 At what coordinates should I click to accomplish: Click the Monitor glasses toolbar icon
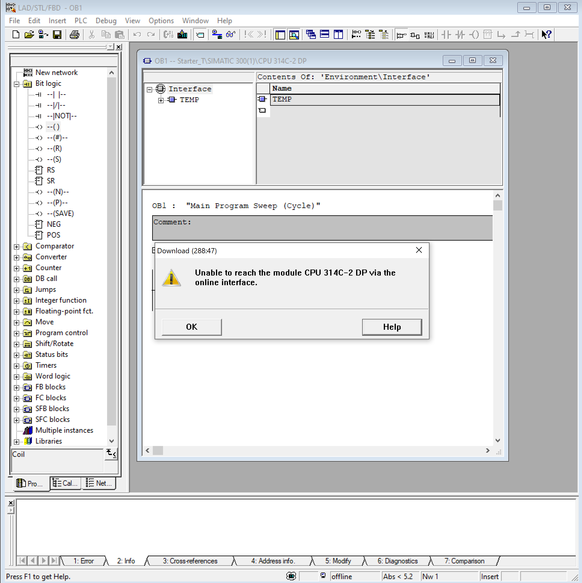point(231,35)
